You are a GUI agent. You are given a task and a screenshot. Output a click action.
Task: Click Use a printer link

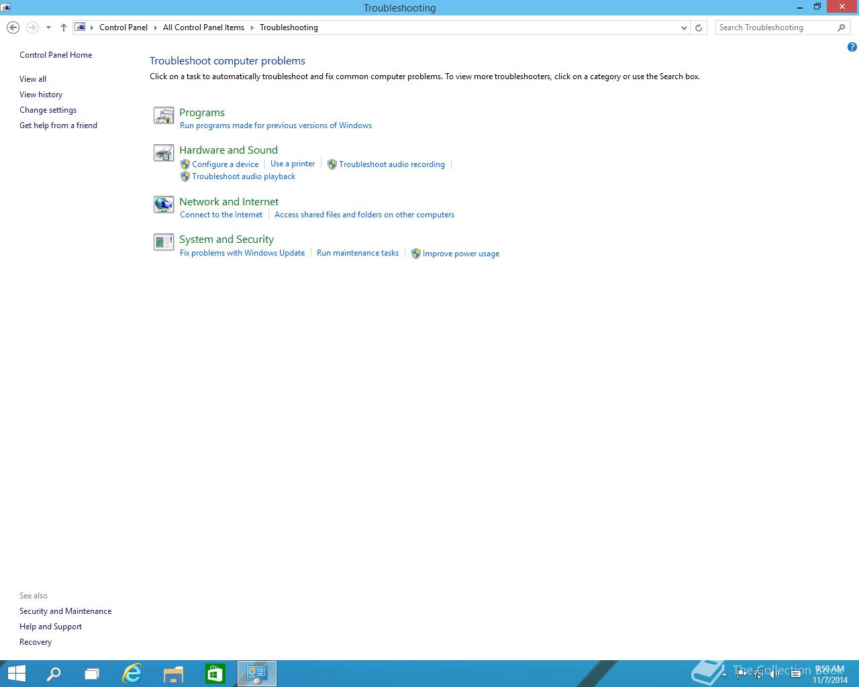pos(293,164)
